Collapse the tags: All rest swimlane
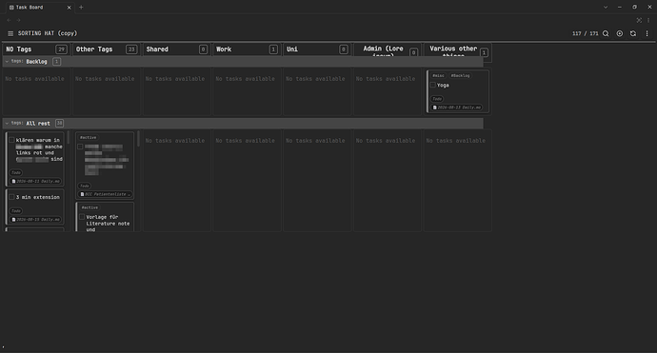 [7, 124]
